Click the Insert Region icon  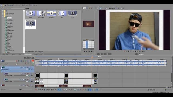tap(85, 90)
